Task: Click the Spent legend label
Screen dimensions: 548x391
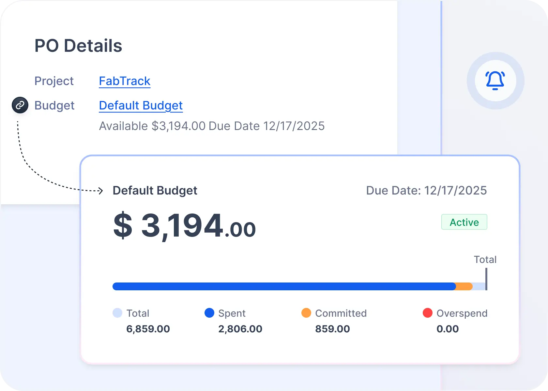Action: click(232, 313)
